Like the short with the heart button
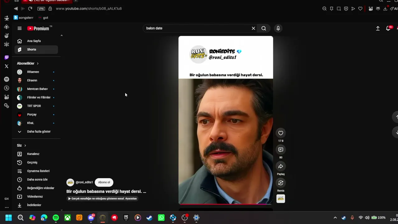Image resolution: width=398 pixels, height=224 pixels. [281, 133]
